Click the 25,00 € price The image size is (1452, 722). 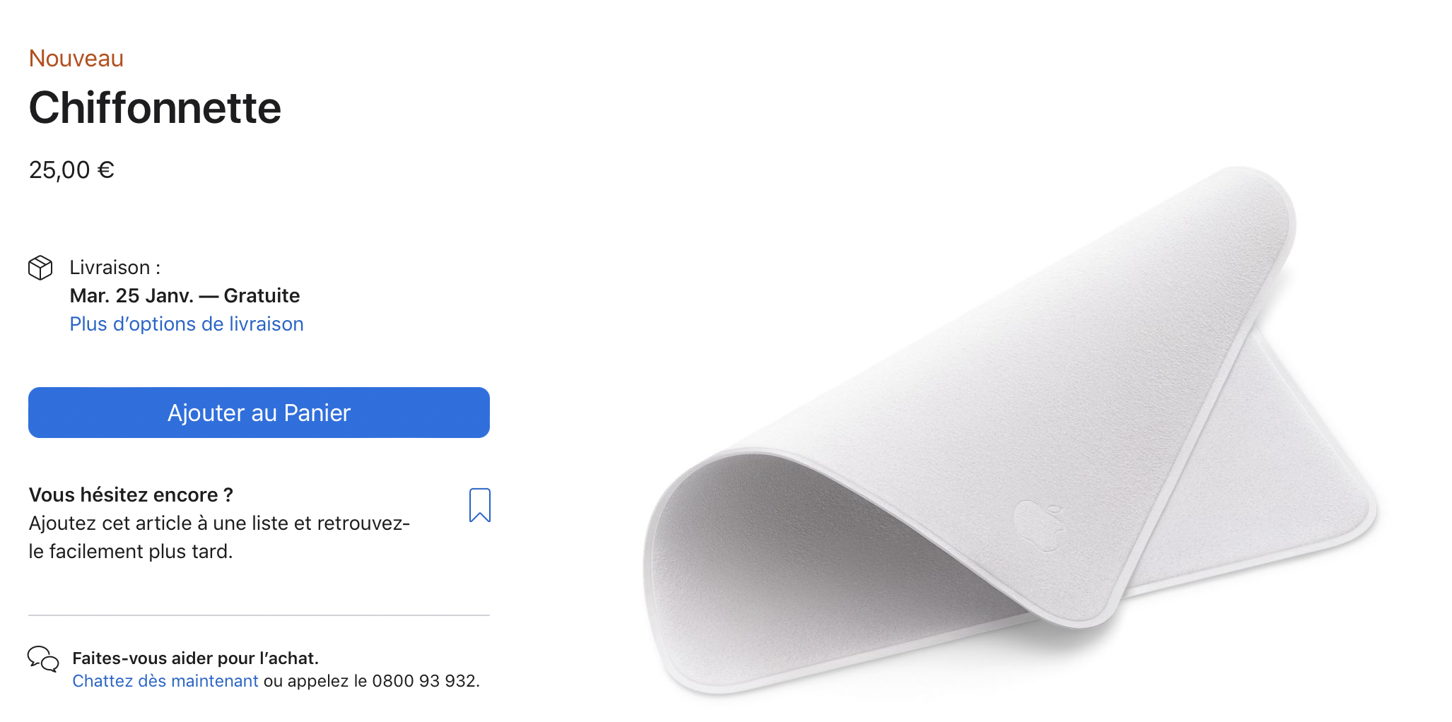[x=71, y=170]
